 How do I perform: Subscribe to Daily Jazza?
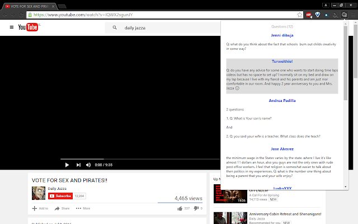(60, 196)
